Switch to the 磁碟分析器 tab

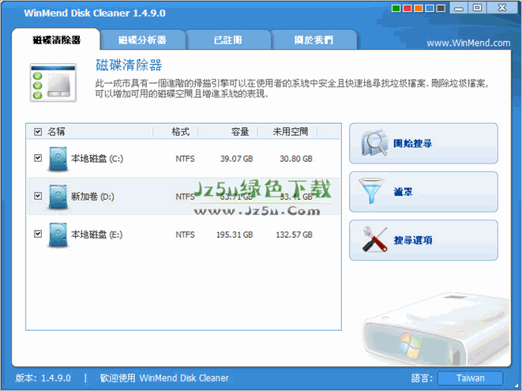coord(142,40)
